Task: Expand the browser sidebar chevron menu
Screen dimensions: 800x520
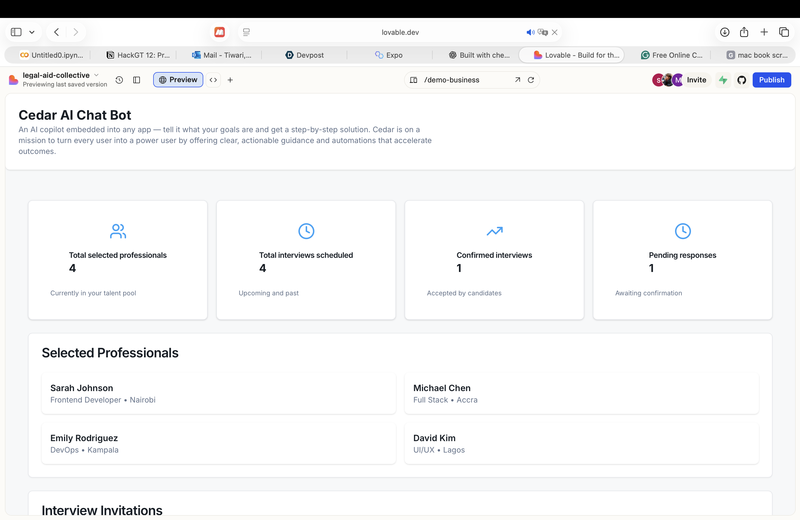Action: [32, 32]
